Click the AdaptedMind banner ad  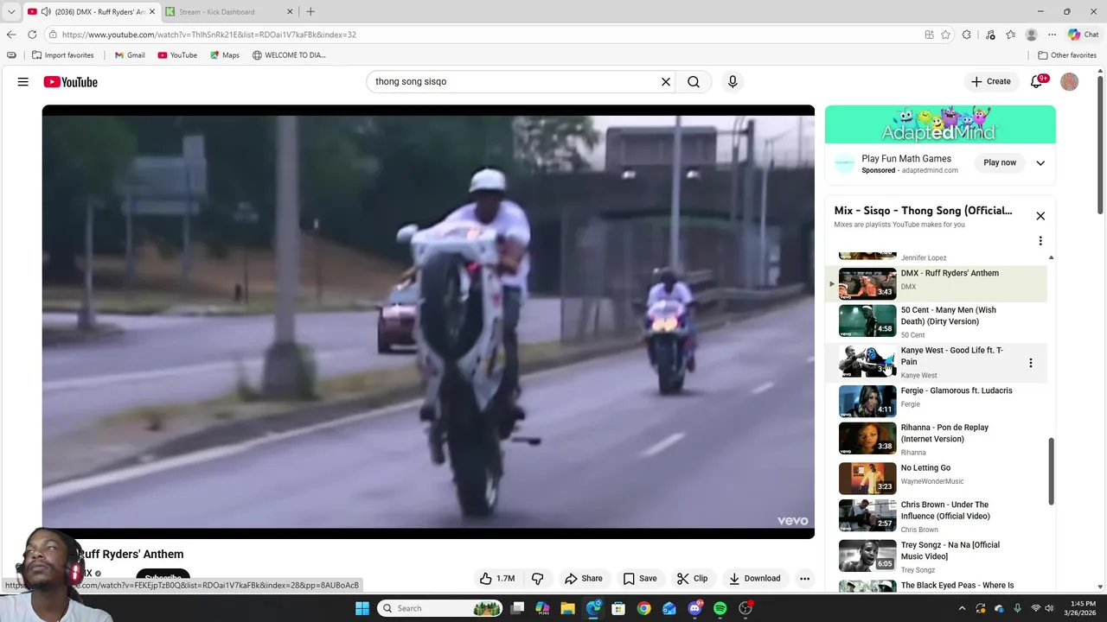tap(940, 124)
